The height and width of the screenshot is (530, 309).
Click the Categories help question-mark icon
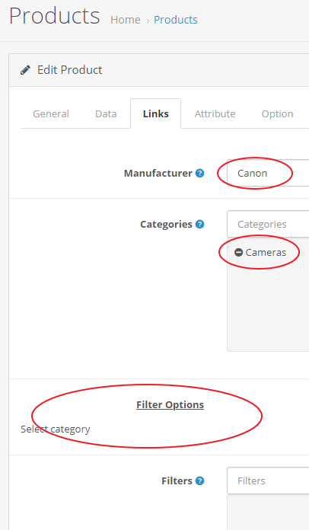pos(200,224)
